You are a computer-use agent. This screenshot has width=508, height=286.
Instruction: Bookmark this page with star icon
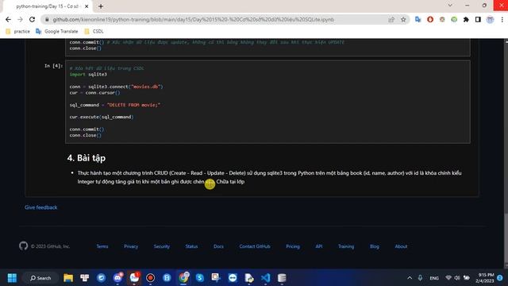(x=403, y=19)
